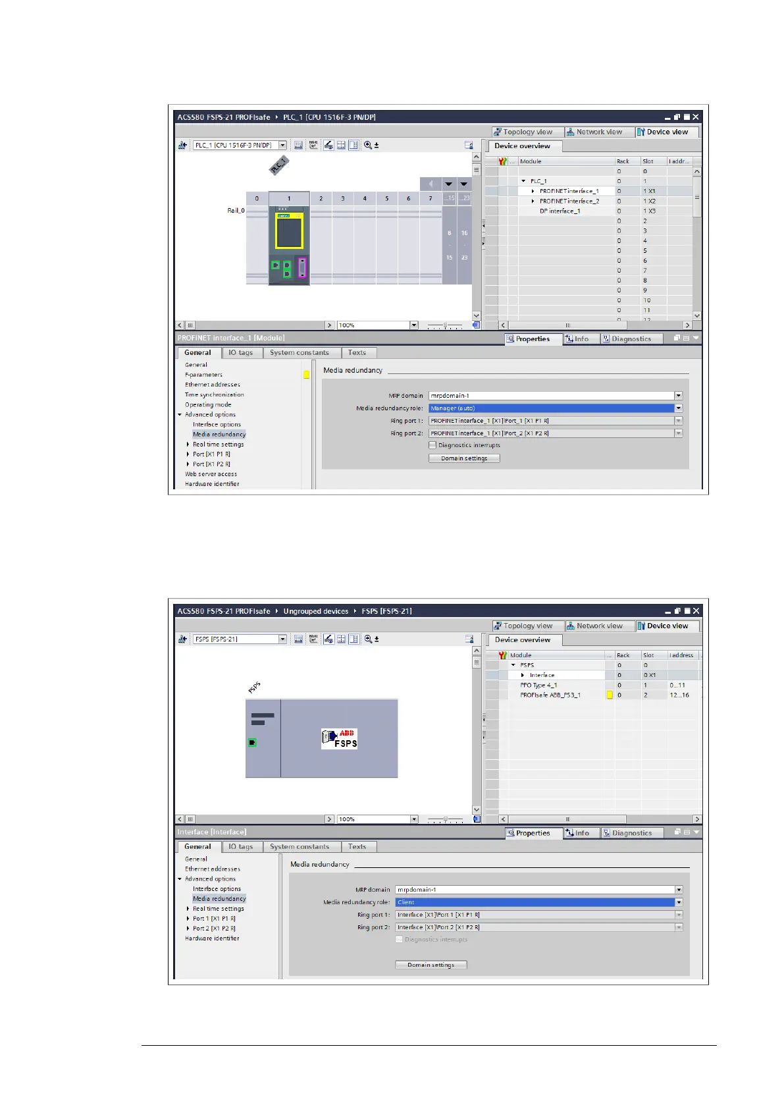Viewport: 784px width, 1109px height.
Task: Enable Diagnostics interrupts checkbox in PLC_1 window
Action: tap(432, 445)
